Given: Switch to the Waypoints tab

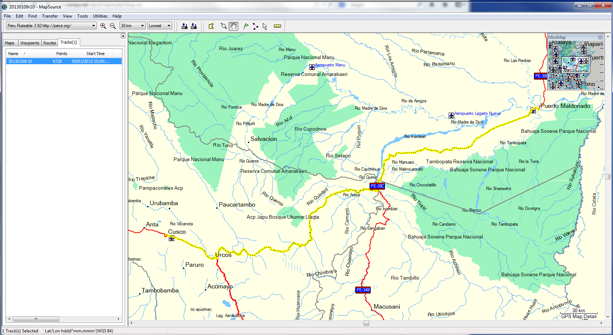Looking at the screenshot, I should pos(29,43).
